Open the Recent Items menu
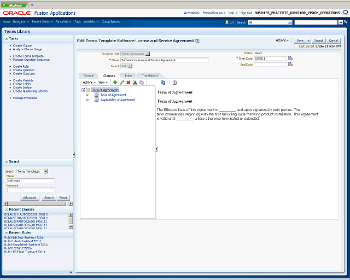 coord(42,22)
